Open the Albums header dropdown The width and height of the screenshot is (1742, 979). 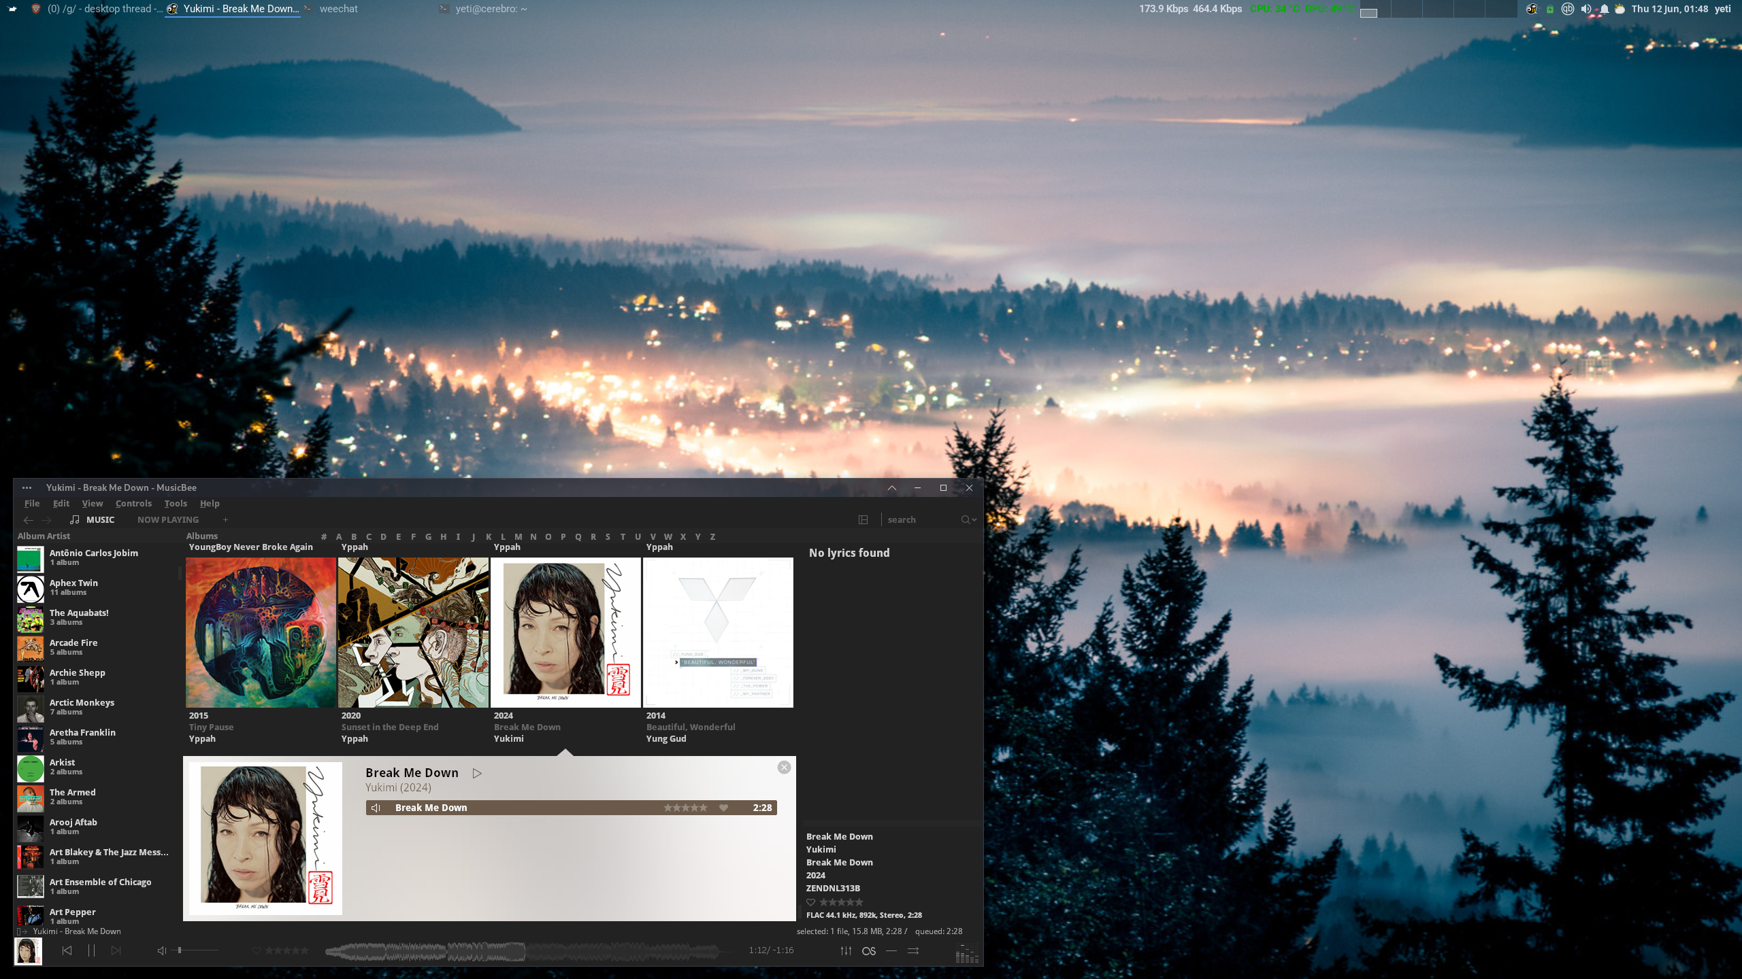click(x=202, y=536)
